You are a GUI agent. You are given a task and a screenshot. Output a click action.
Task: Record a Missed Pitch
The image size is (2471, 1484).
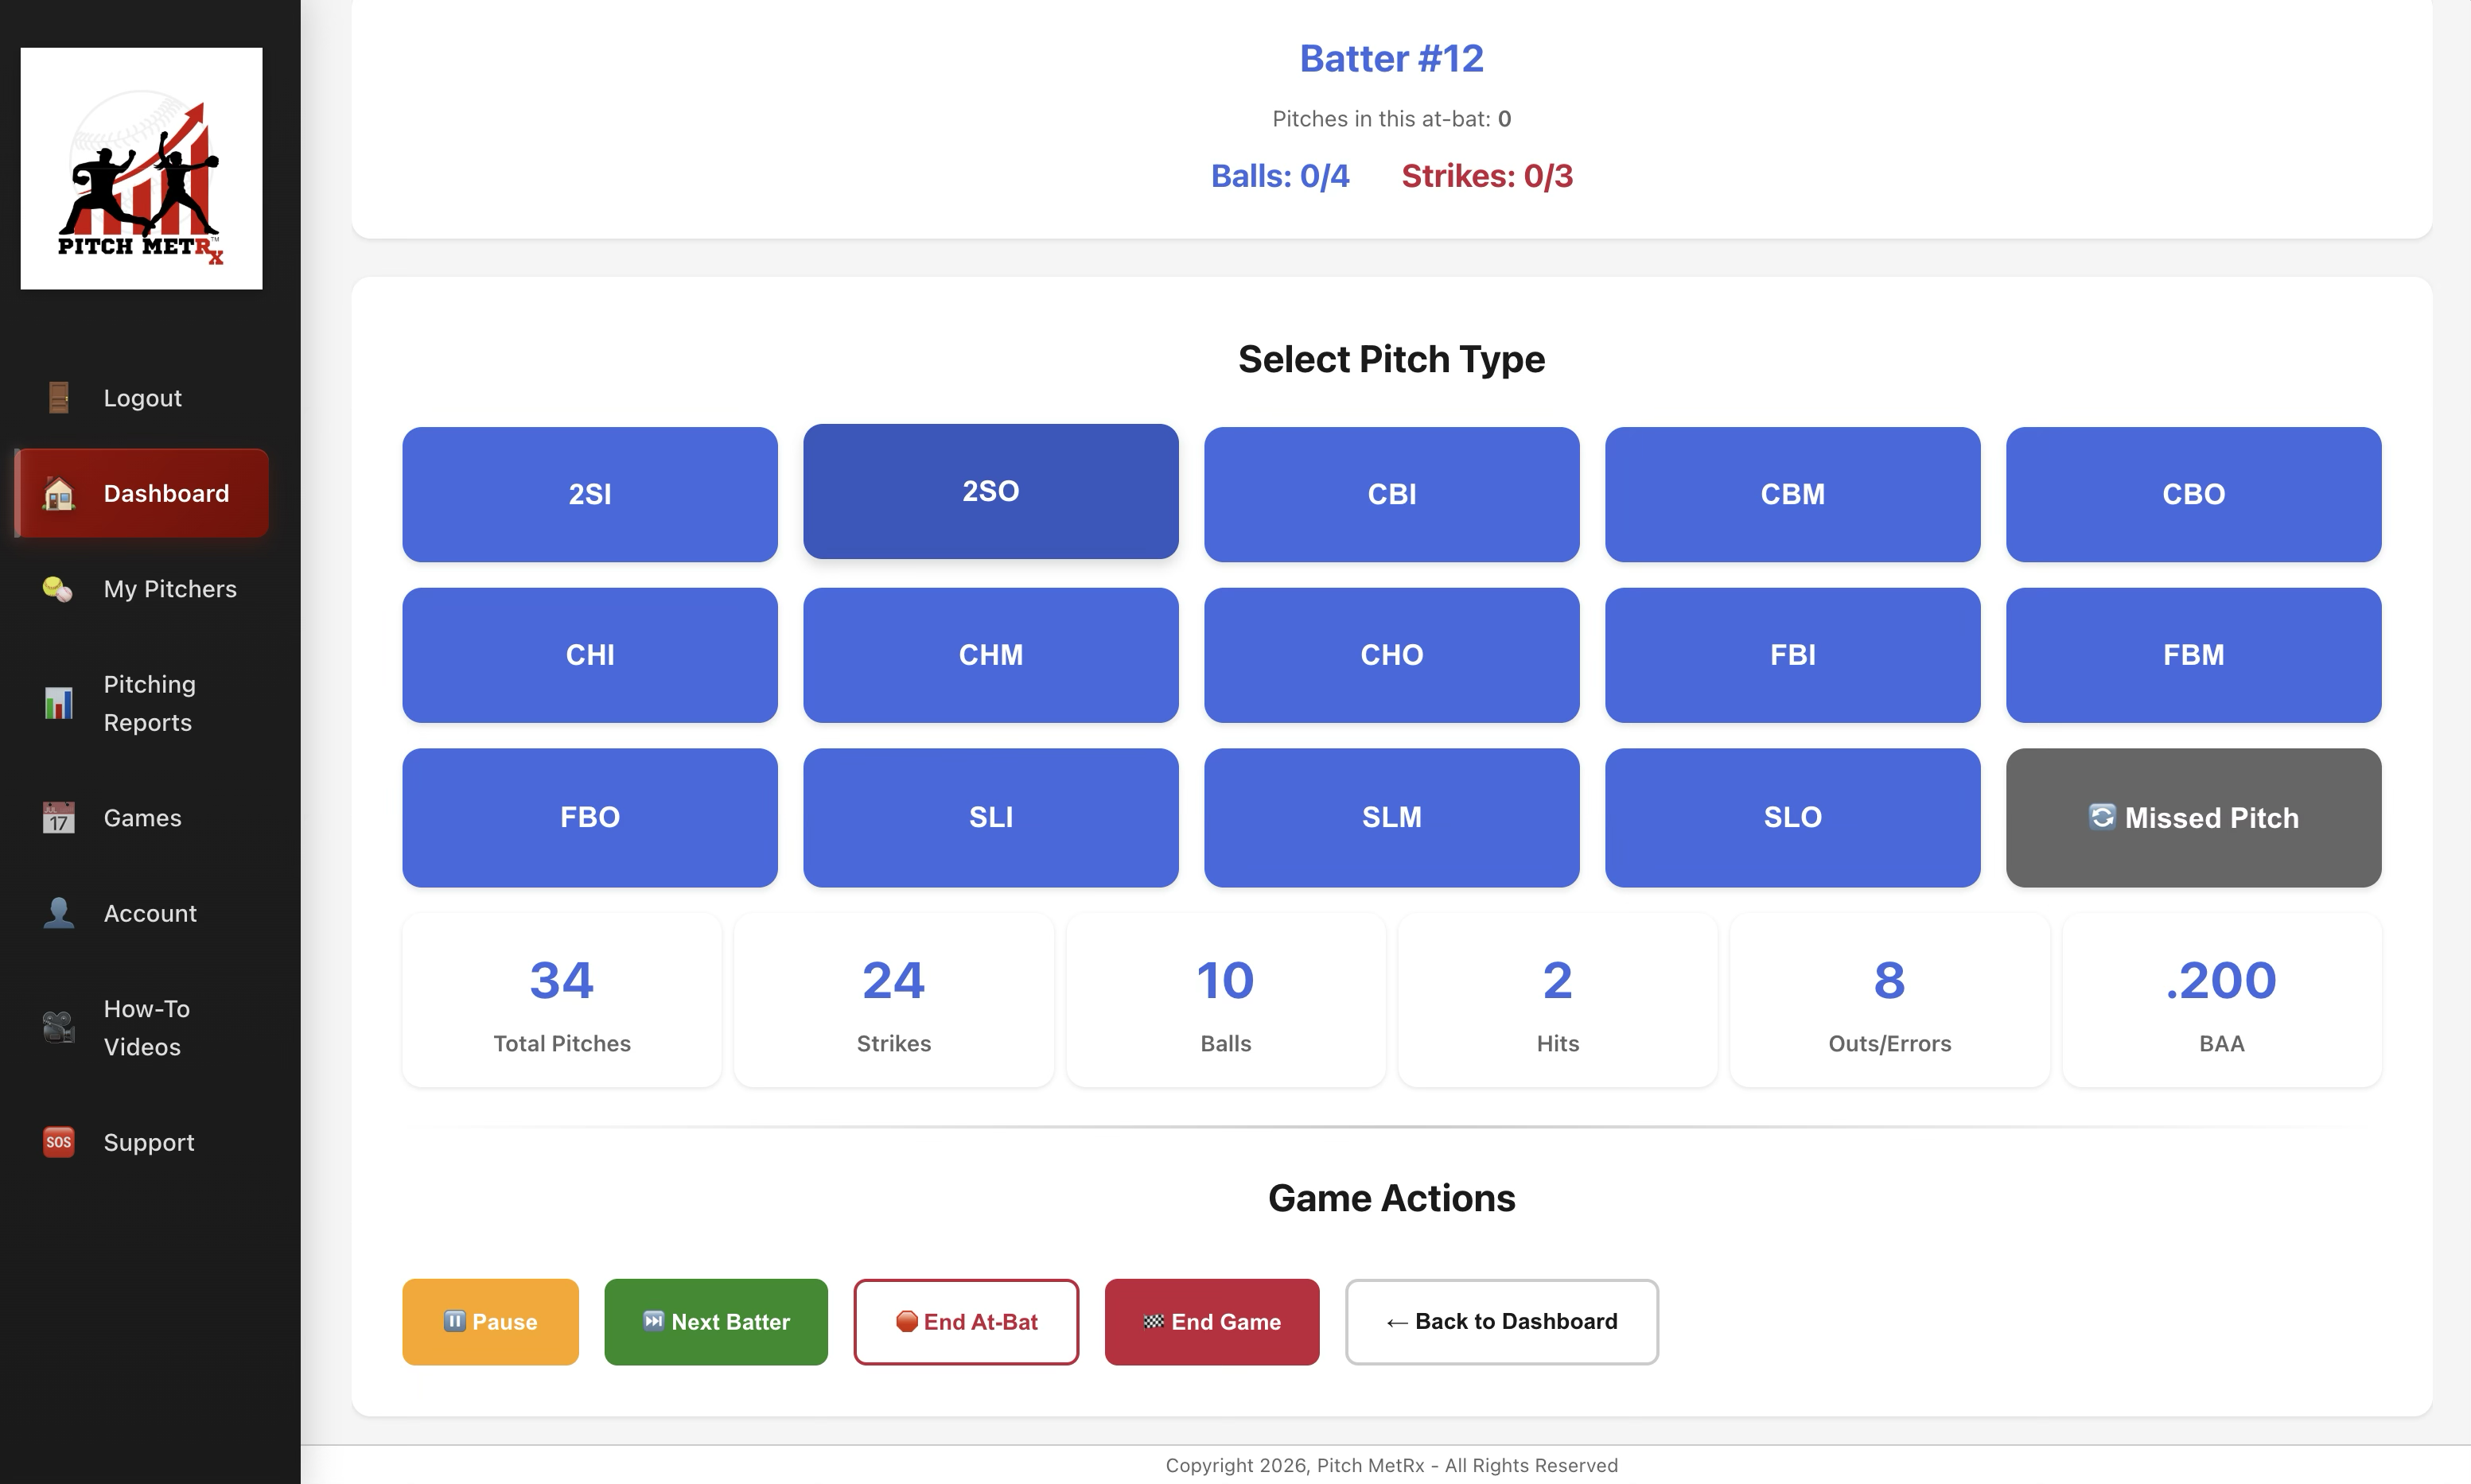(2193, 817)
